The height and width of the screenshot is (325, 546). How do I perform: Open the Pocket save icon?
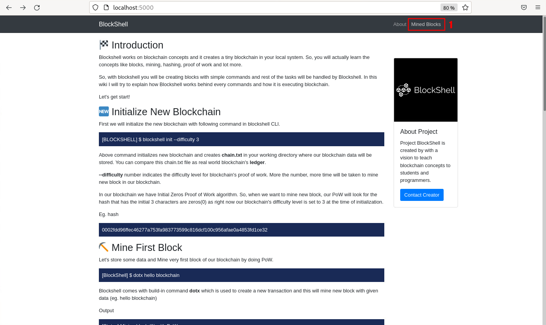(524, 7)
